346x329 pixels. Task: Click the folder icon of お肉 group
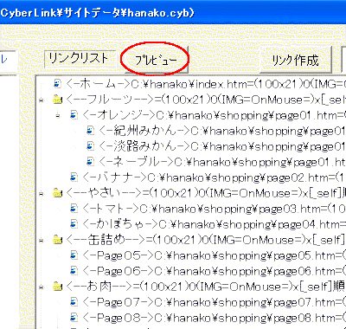click(58, 287)
